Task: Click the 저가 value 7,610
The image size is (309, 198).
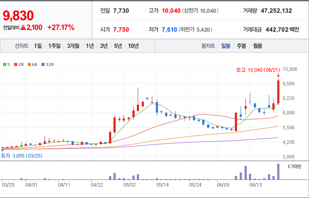Action: click(169, 29)
